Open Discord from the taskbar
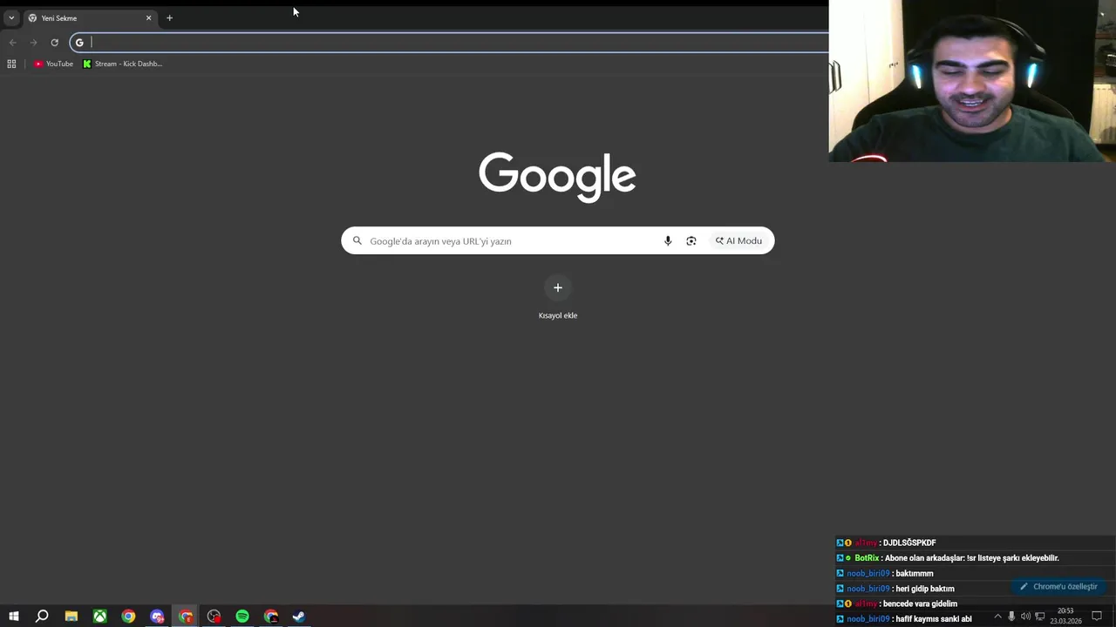 [157, 617]
